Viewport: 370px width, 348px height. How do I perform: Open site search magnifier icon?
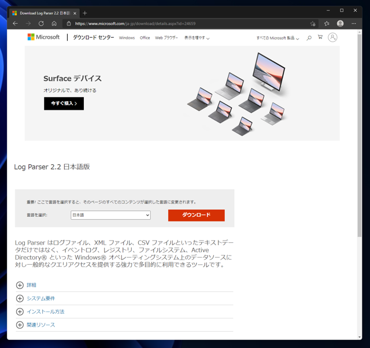(309, 38)
